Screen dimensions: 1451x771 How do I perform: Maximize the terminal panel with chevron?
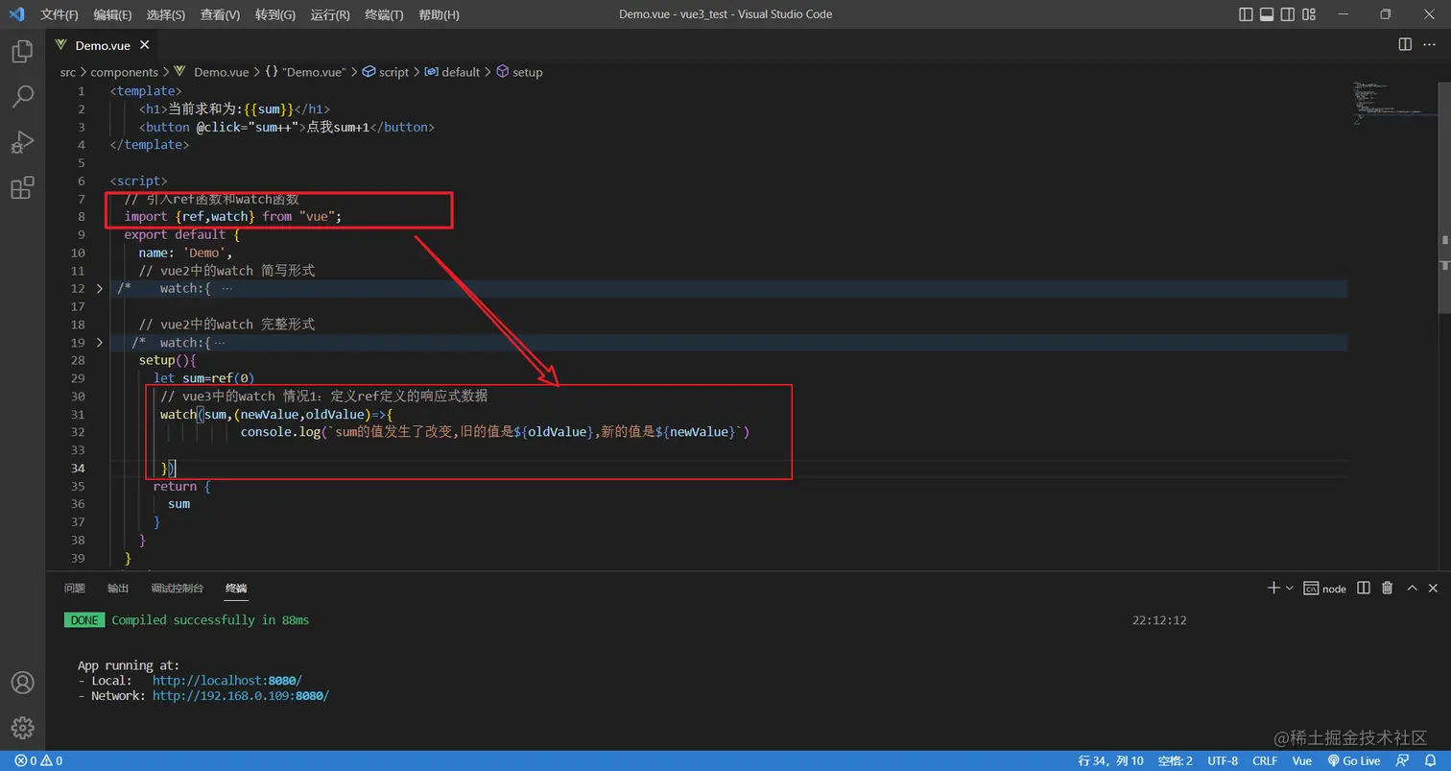(x=1412, y=589)
